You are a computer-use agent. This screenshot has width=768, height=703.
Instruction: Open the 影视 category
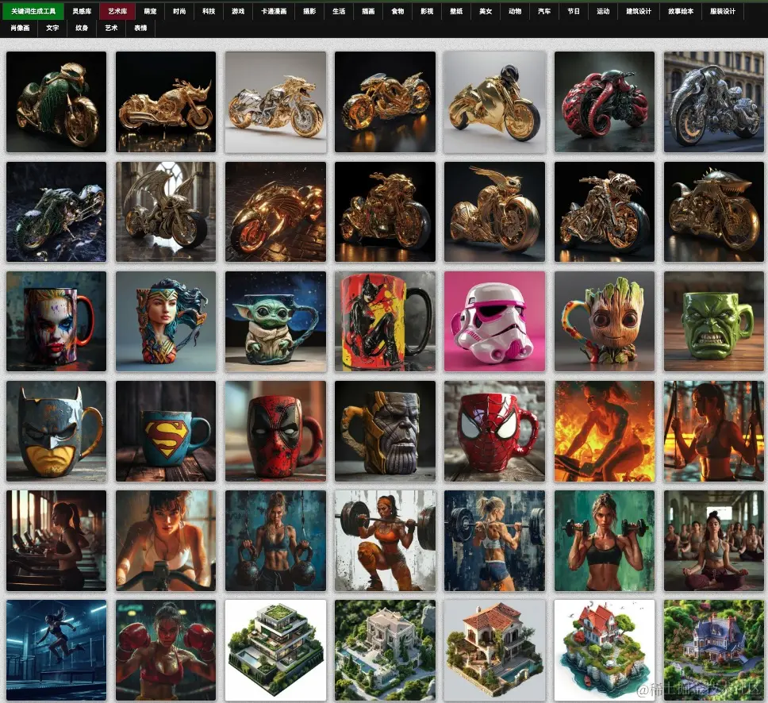(x=427, y=11)
